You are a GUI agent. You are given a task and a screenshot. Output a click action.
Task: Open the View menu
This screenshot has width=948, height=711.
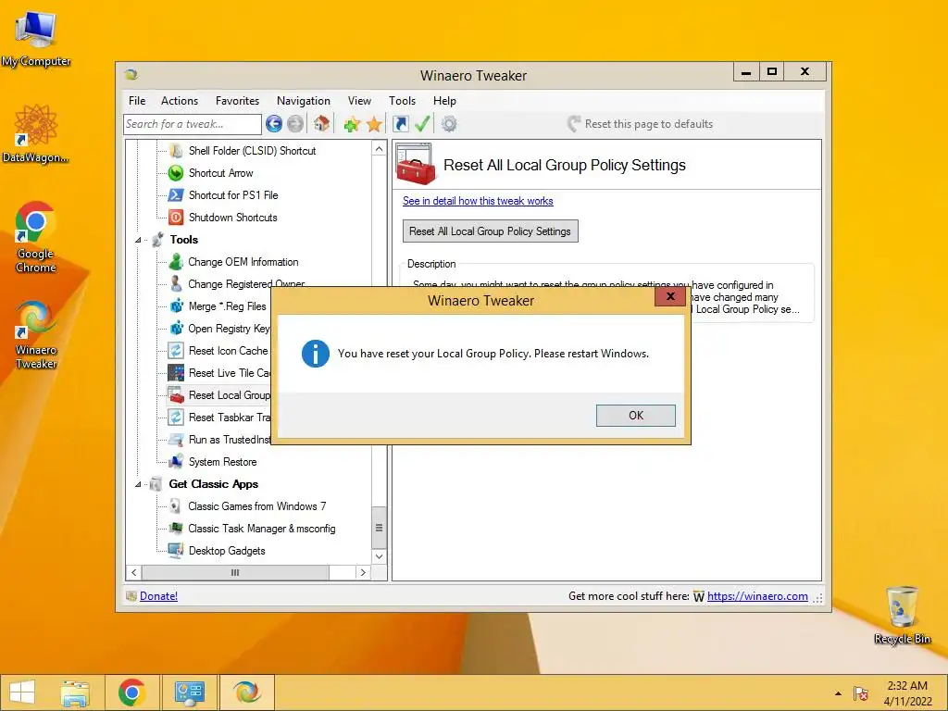tap(359, 101)
